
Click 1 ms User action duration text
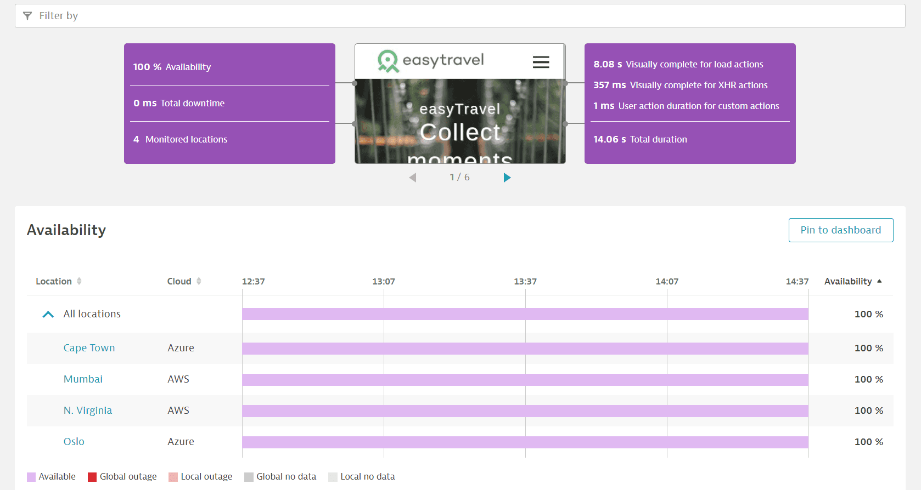pyautogui.click(x=686, y=106)
